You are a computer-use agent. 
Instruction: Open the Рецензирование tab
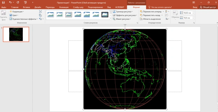pos(95,7)
